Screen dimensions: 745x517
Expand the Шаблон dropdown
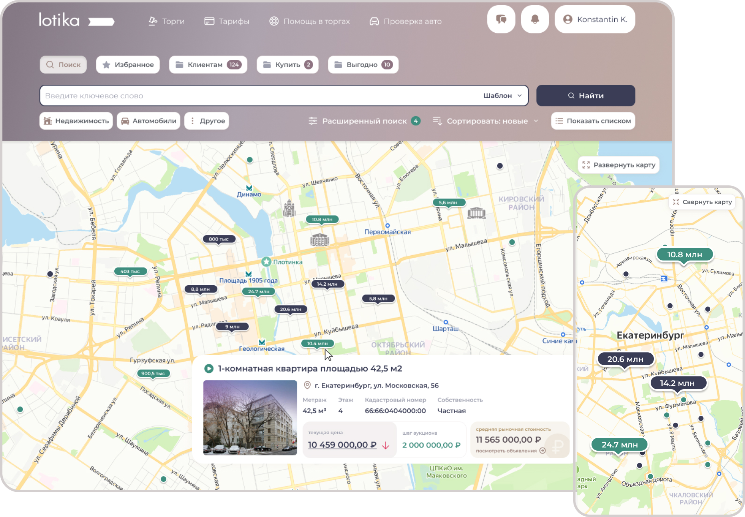click(x=503, y=95)
